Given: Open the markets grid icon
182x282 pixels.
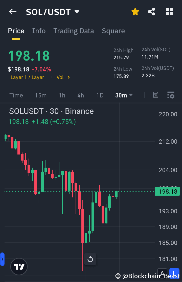Looking at the screenshot, I should [169, 12].
